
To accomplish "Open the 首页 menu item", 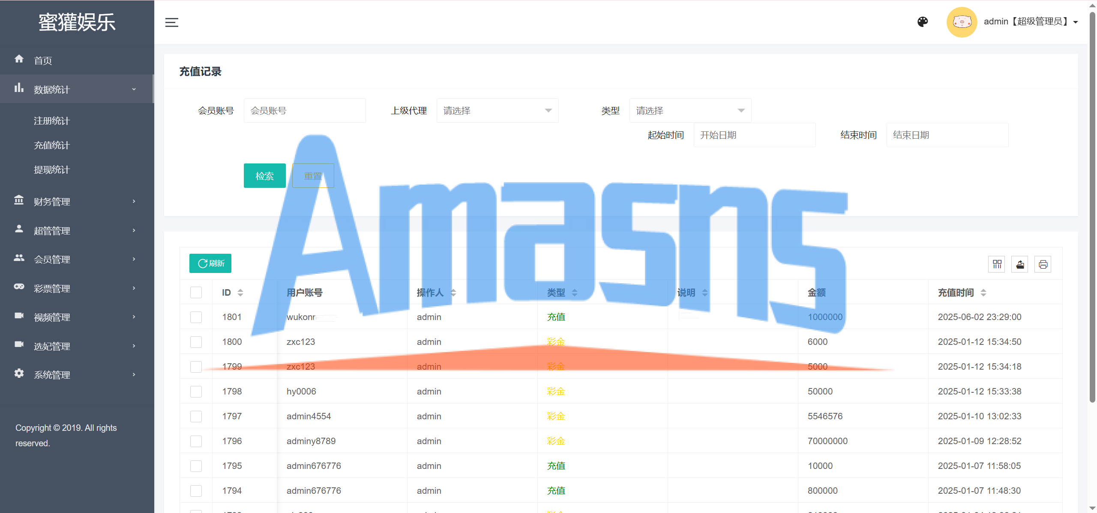I will [x=77, y=60].
